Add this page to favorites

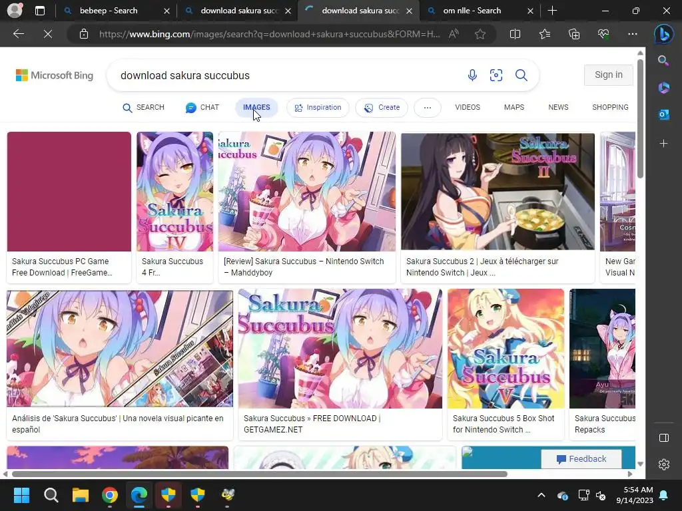coord(480,34)
